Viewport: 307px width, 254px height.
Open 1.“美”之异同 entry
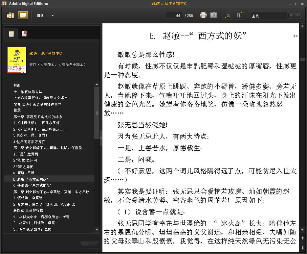[26, 154]
